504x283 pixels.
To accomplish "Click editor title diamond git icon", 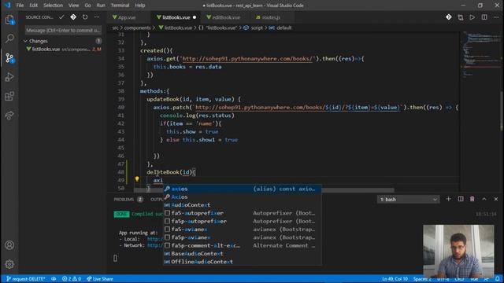I will coord(449,17).
